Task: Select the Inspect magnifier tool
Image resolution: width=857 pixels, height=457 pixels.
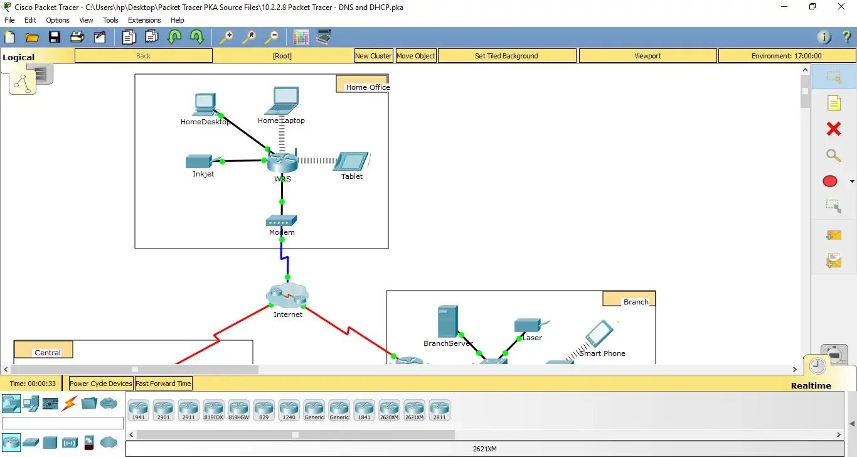Action: (x=834, y=155)
